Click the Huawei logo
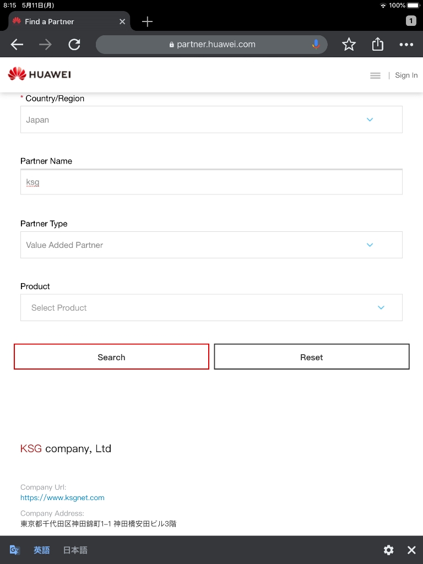Viewport: 423px width, 564px height. (40, 74)
